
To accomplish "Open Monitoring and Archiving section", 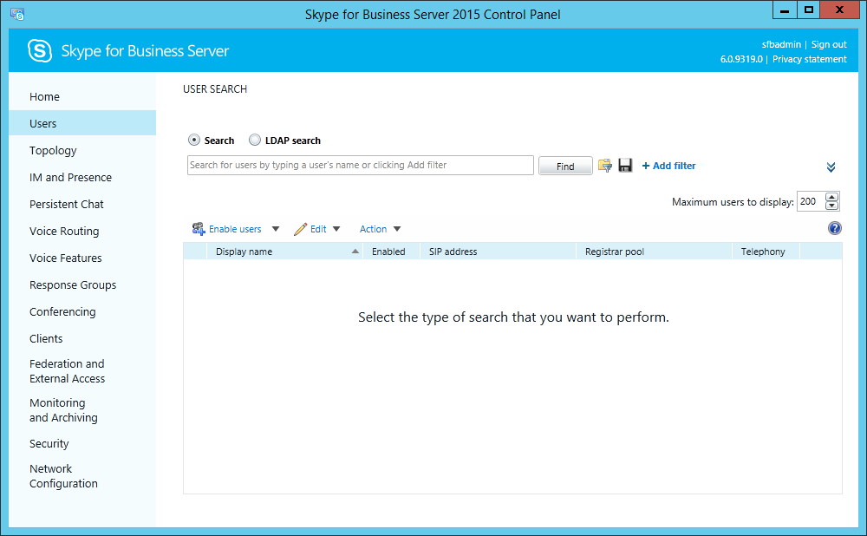I will click(x=63, y=410).
